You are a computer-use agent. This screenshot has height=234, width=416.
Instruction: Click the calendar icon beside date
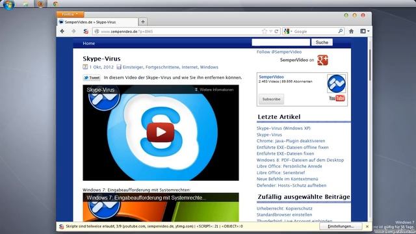point(85,67)
